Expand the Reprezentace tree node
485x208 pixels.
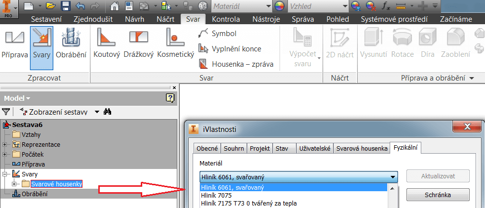[4, 145]
